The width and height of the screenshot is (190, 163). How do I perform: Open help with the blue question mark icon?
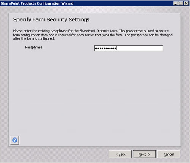[15, 140]
